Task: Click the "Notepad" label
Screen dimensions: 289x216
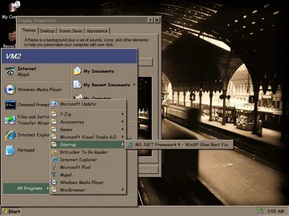Action: point(26,150)
